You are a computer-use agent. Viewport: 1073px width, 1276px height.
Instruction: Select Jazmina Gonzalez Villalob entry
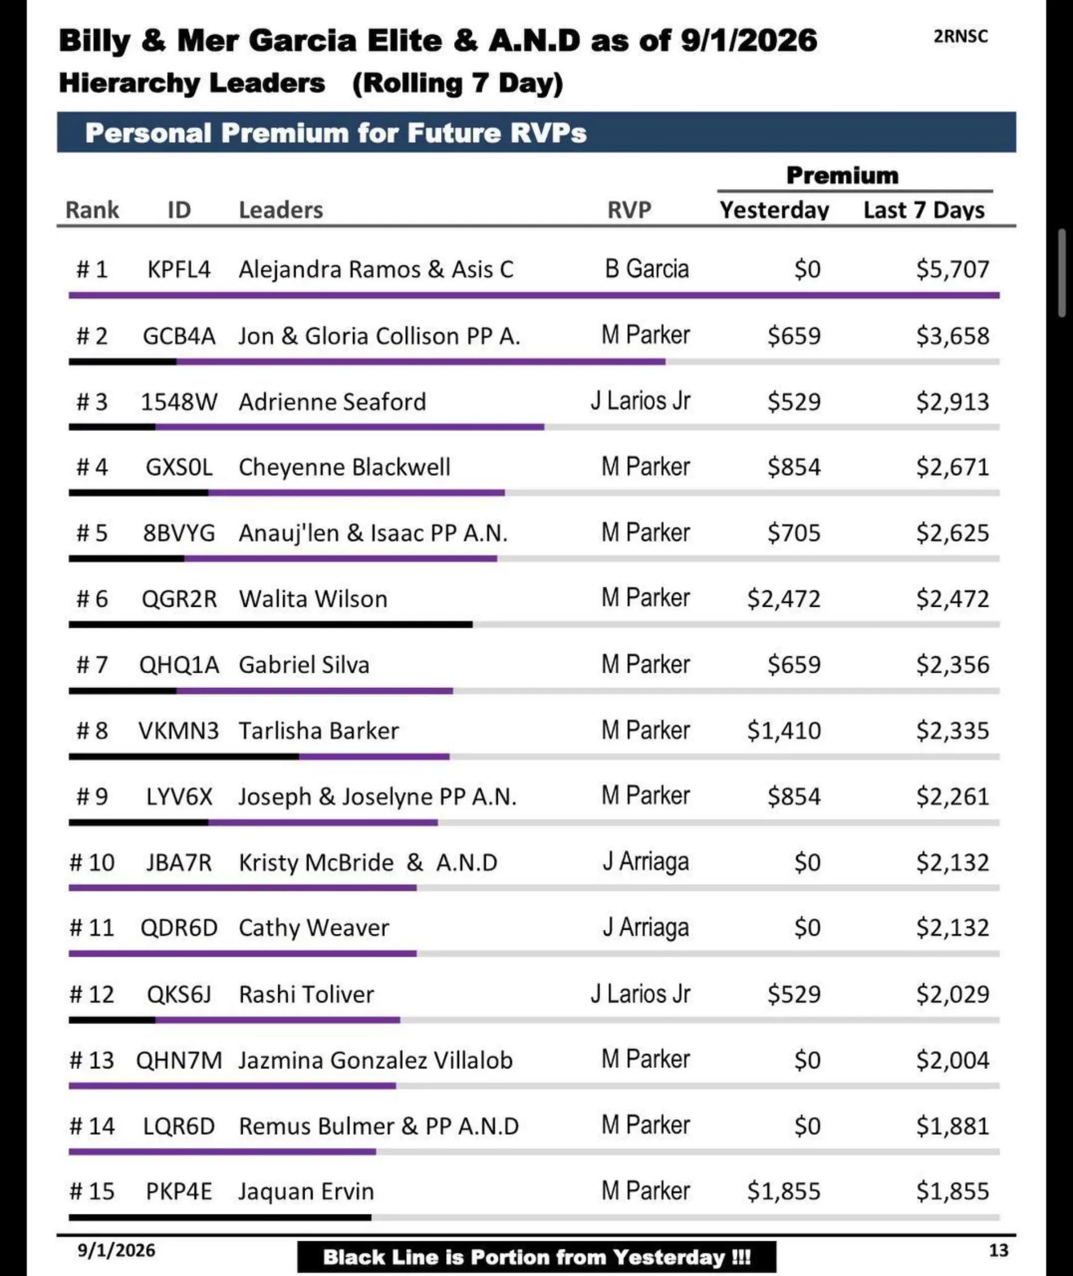click(375, 1060)
